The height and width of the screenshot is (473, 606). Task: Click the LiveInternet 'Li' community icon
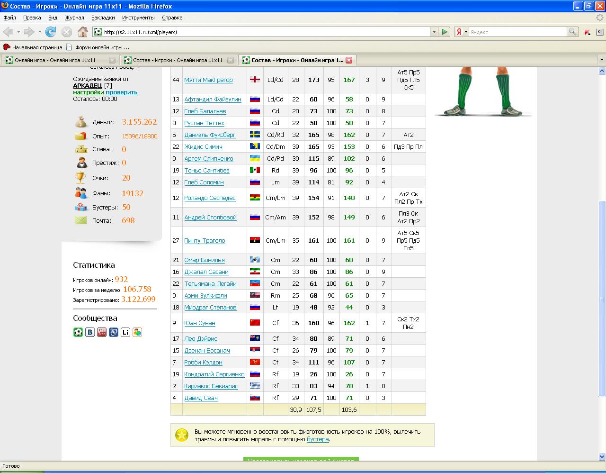(125, 332)
